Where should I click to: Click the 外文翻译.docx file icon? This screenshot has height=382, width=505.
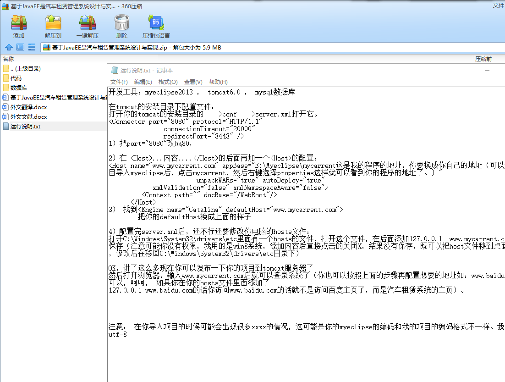coord(5,107)
